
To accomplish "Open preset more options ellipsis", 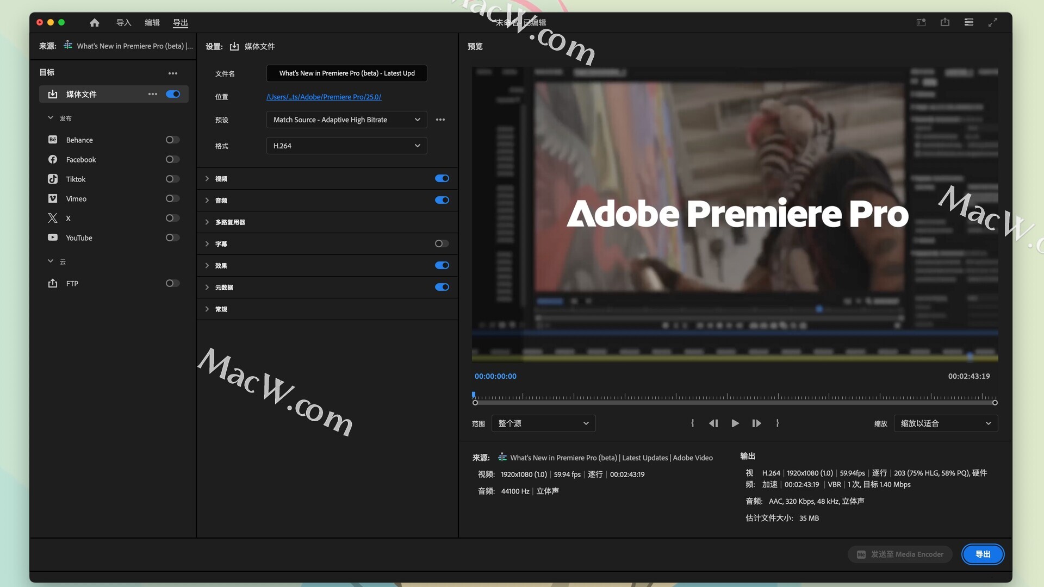I will tap(440, 120).
